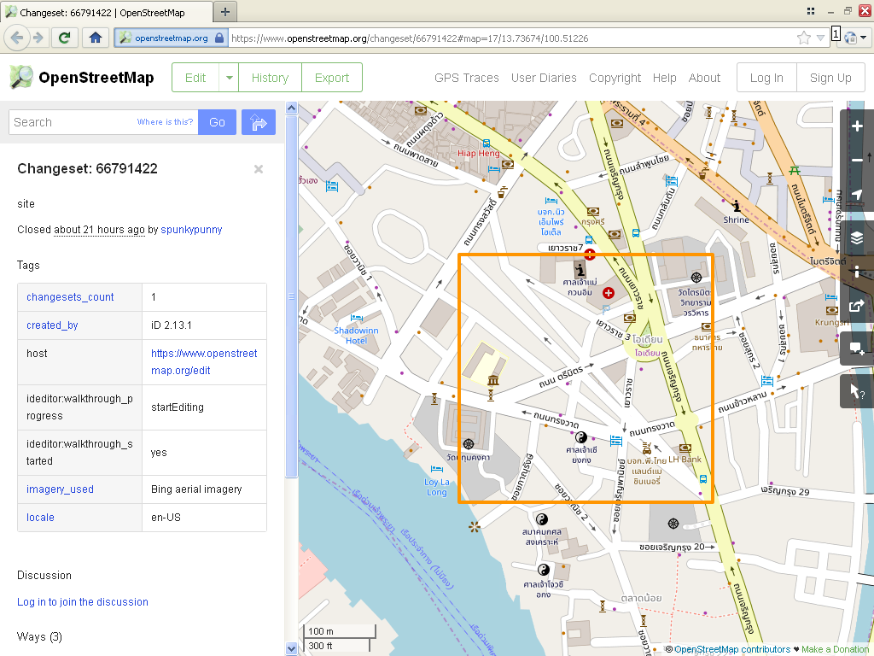Open the map layers panel
Viewport: 874px width, 656px height.
click(857, 237)
